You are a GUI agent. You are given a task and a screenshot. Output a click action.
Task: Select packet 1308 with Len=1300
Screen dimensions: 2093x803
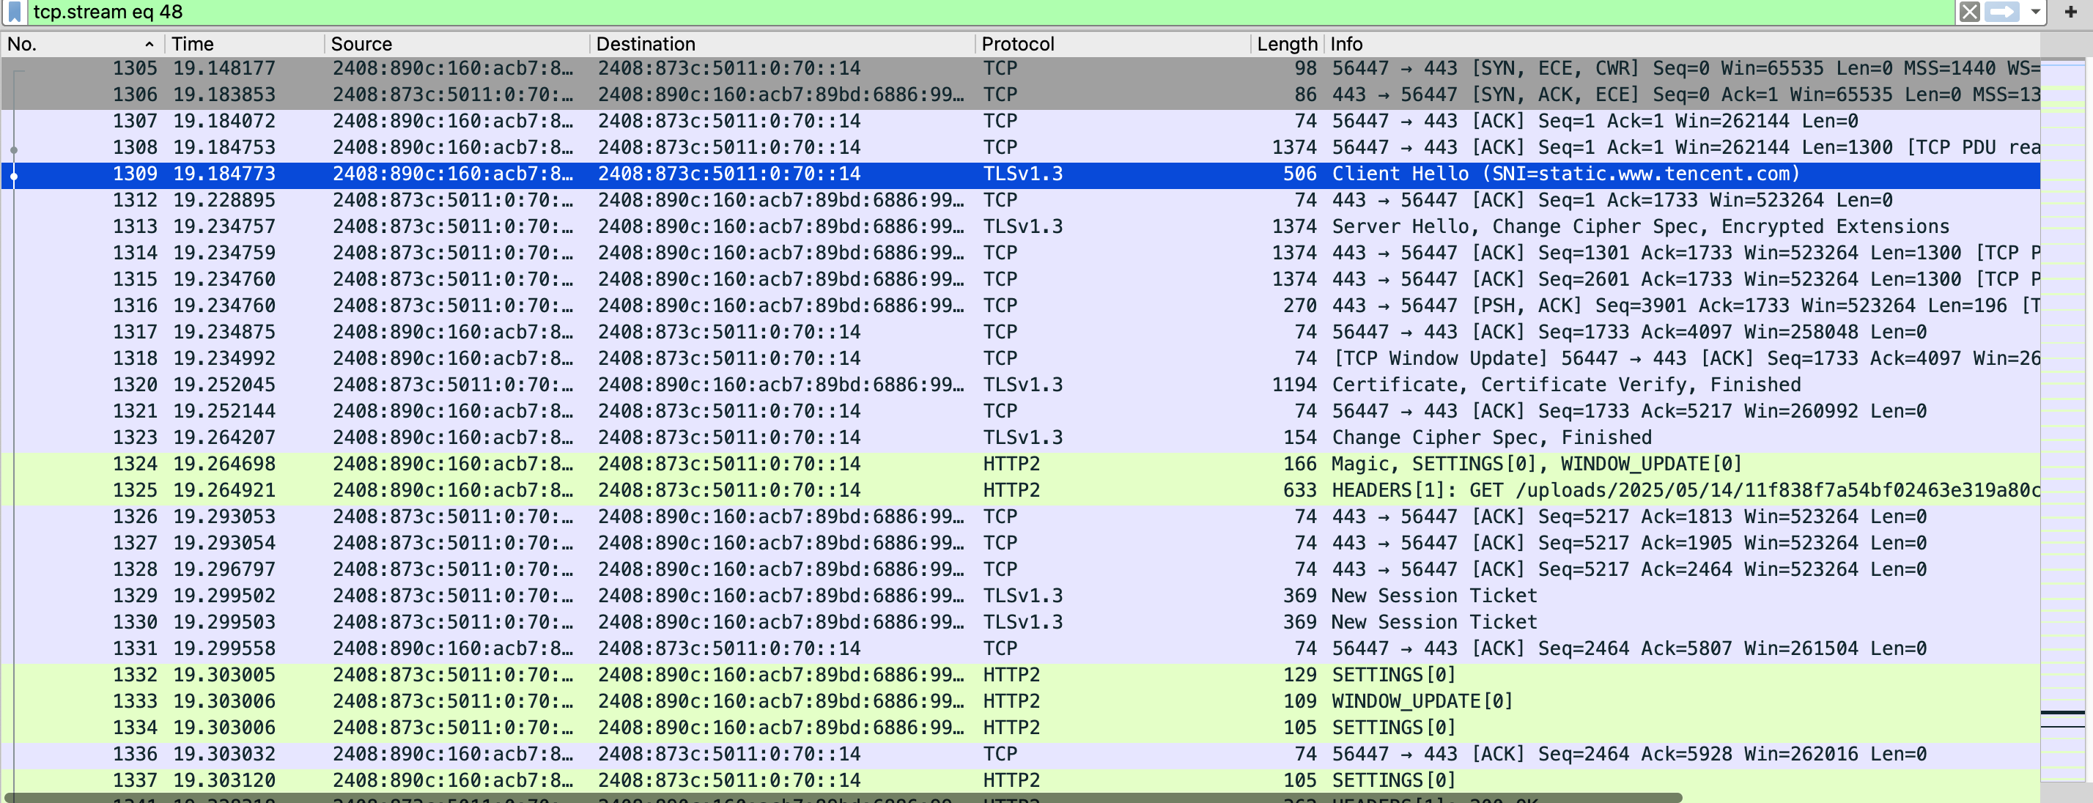coord(1021,149)
